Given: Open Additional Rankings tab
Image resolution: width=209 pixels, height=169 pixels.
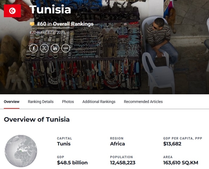Looking at the screenshot, I should [99, 102].
